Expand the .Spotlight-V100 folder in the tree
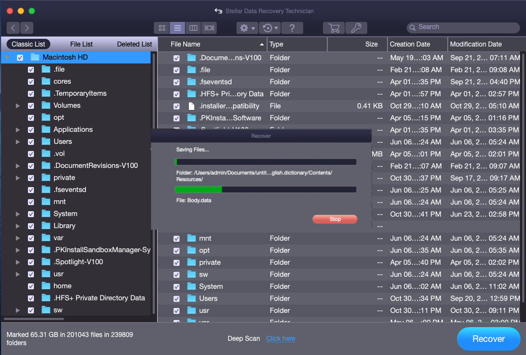The image size is (526, 355). [x=18, y=262]
